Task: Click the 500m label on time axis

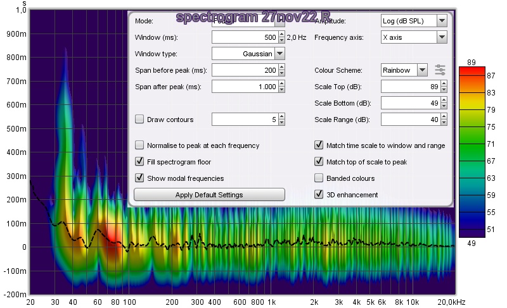Action: [x=16, y=128]
